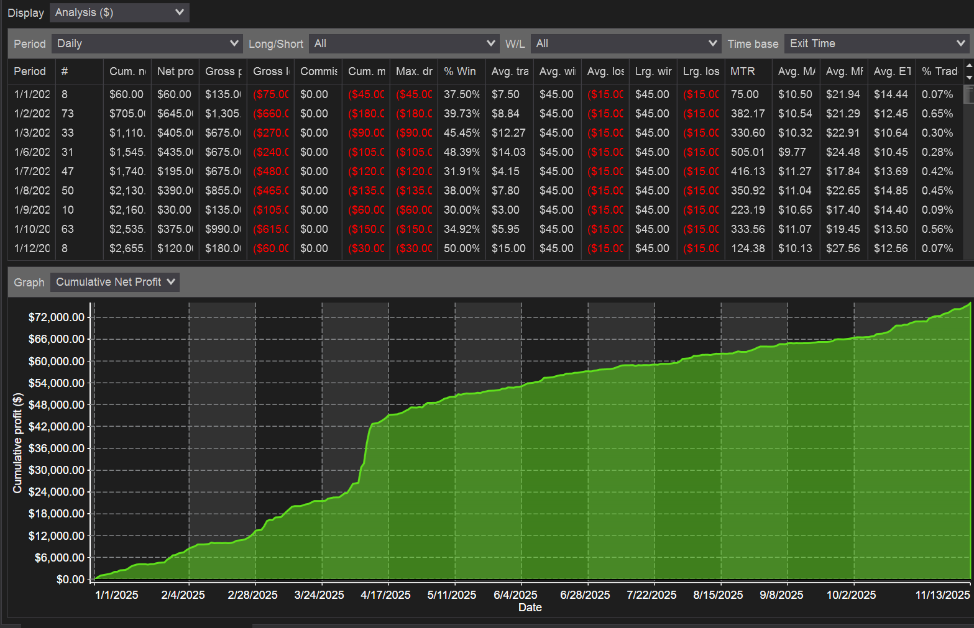Expand the Period dropdown set to Daily
Screen dimensions: 974x628
(x=147, y=43)
